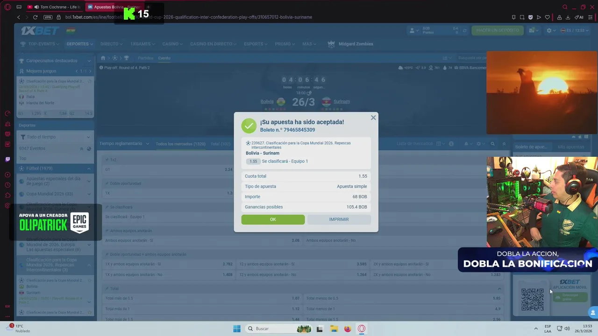This screenshot has width=598, height=336.
Task: Click the pinboard pin icon
Action: point(513,17)
